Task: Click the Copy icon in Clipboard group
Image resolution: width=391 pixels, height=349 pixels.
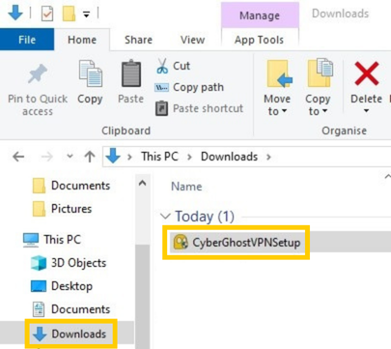Action: [90, 73]
